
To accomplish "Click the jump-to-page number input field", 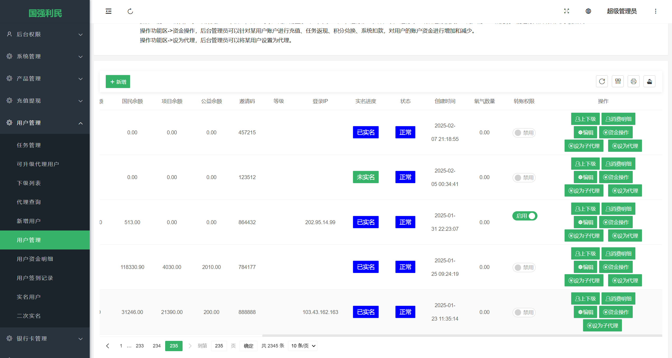I will (x=219, y=346).
